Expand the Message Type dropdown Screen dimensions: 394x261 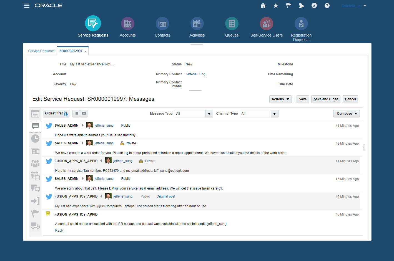point(209,114)
